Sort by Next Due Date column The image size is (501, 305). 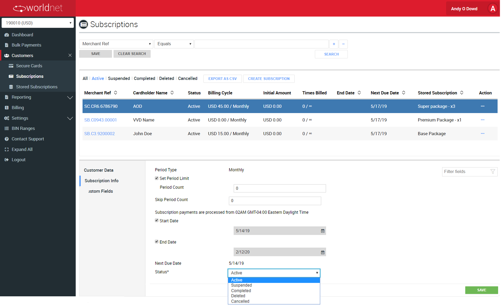pos(404,93)
